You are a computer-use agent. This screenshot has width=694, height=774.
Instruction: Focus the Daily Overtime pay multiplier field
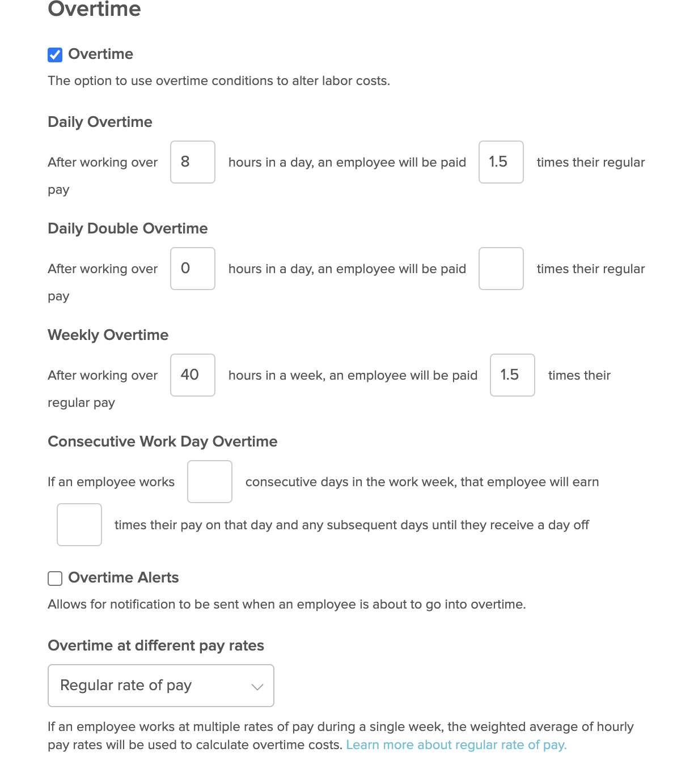click(x=501, y=162)
